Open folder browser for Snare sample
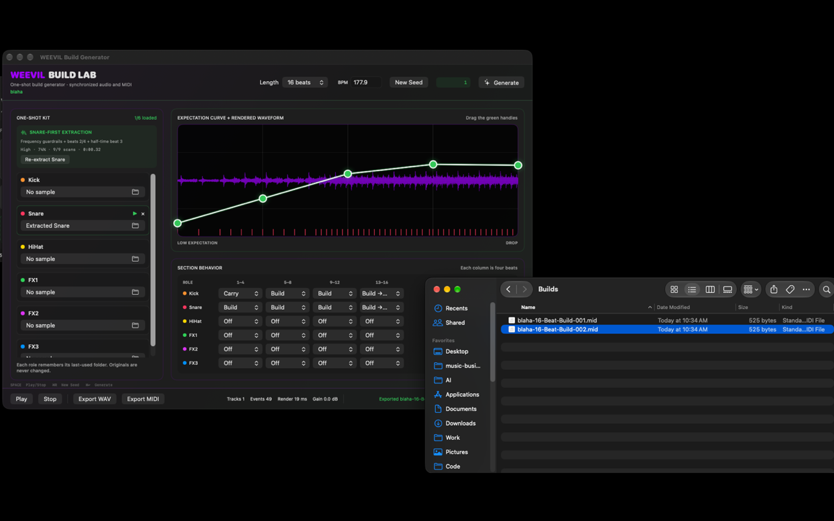 coord(135,226)
